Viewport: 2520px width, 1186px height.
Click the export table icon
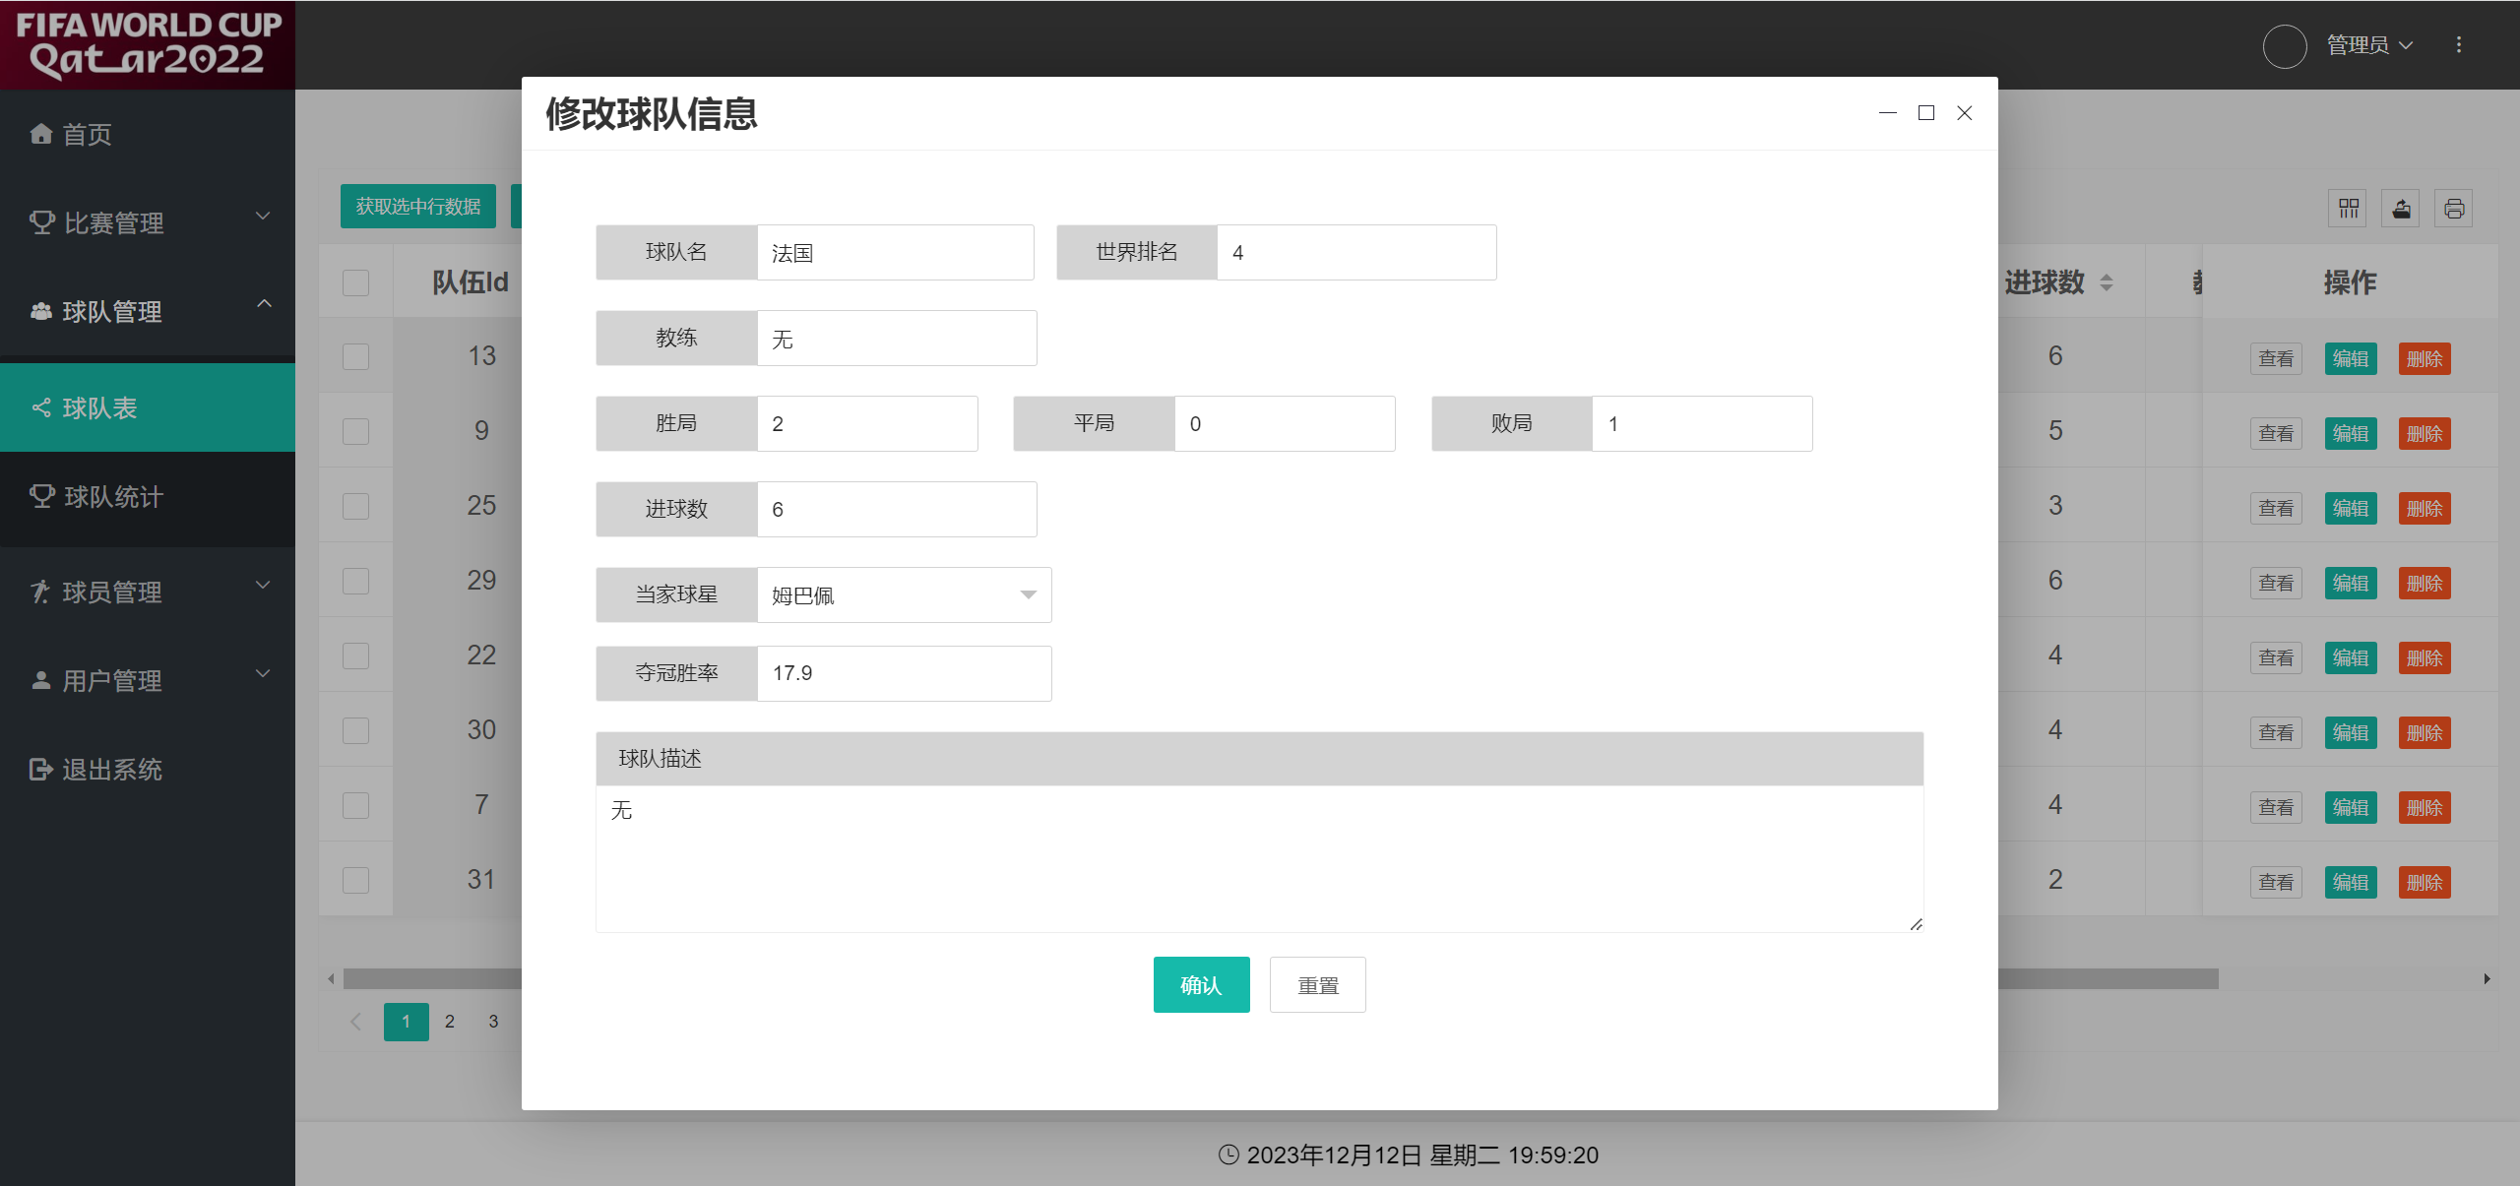pyautogui.click(x=2402, y=209)
